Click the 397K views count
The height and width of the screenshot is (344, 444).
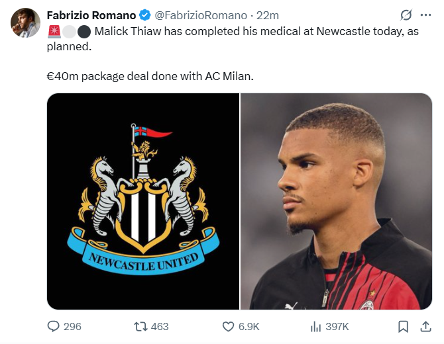tap(337, 326)
